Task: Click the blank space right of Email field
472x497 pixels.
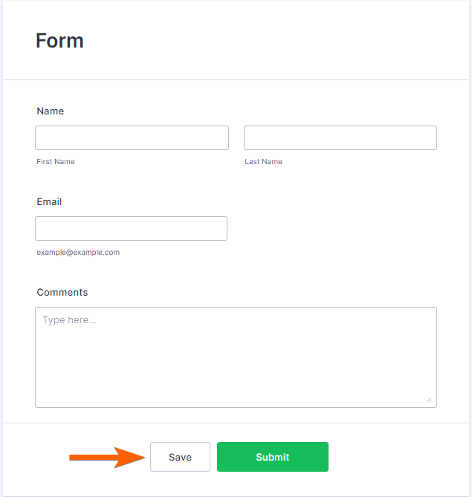Action: click(334, 229)
